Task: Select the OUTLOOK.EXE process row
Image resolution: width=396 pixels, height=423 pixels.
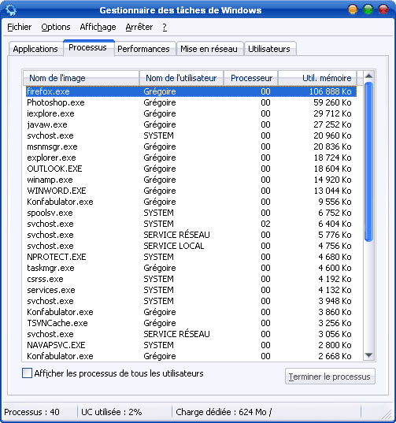Action: coord(191,169)
